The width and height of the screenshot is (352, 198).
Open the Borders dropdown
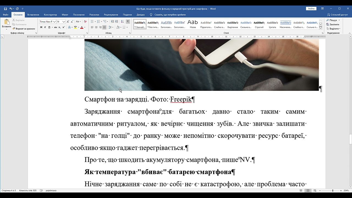127,27
